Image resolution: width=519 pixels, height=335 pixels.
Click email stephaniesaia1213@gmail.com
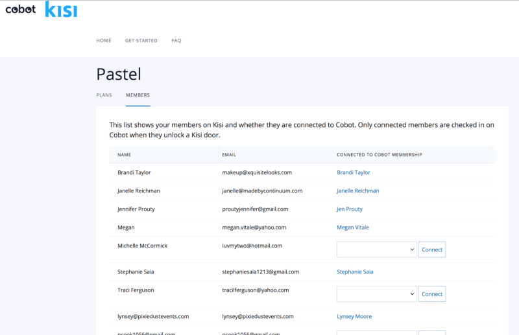click(x=261, y=272)
